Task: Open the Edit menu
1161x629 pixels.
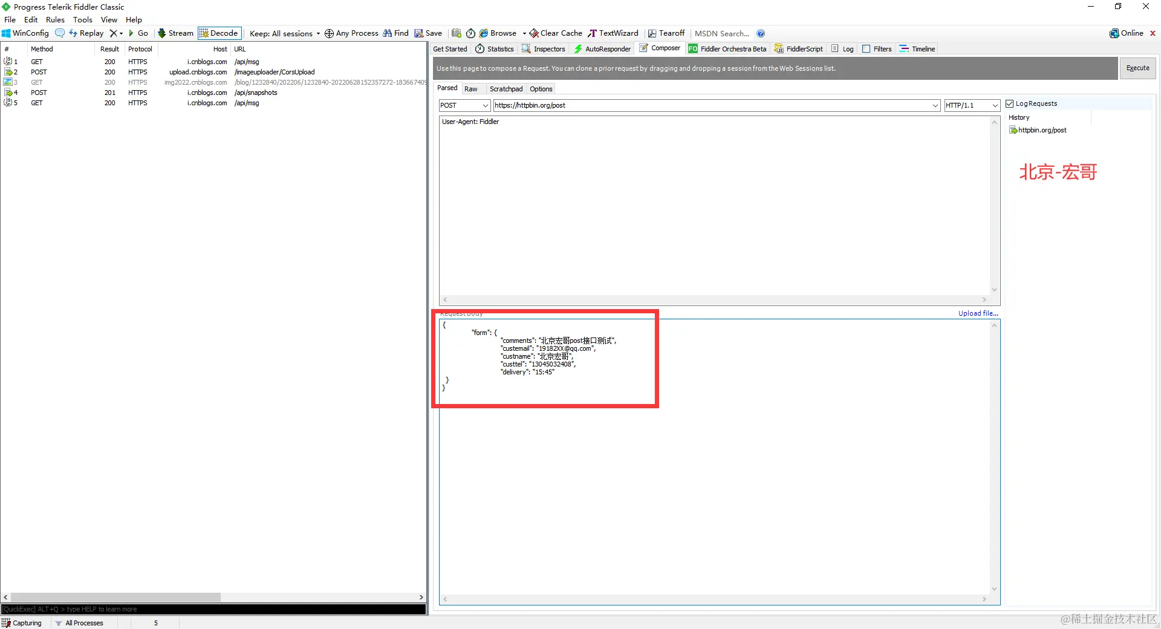Action: tap(31, 19)
